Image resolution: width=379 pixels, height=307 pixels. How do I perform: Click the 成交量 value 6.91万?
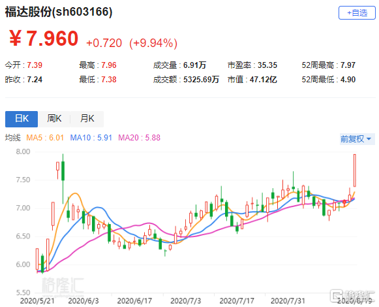pyautogui.click(x=195, y=65)
